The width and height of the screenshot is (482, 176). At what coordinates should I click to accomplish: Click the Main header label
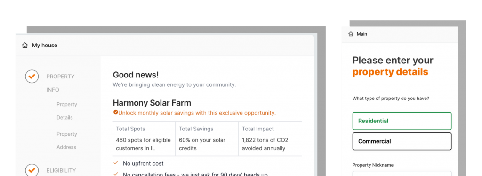pyautogui.click(x=362, y=34)
